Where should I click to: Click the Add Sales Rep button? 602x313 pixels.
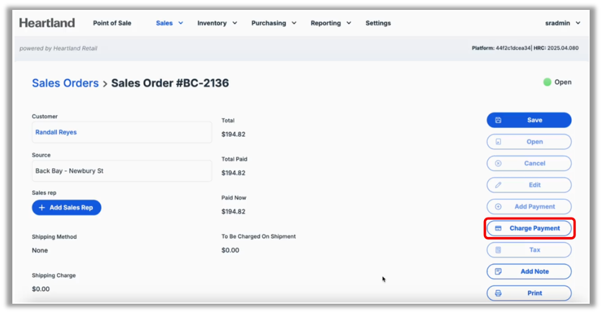pyautogui.click(x=66, y=208)
